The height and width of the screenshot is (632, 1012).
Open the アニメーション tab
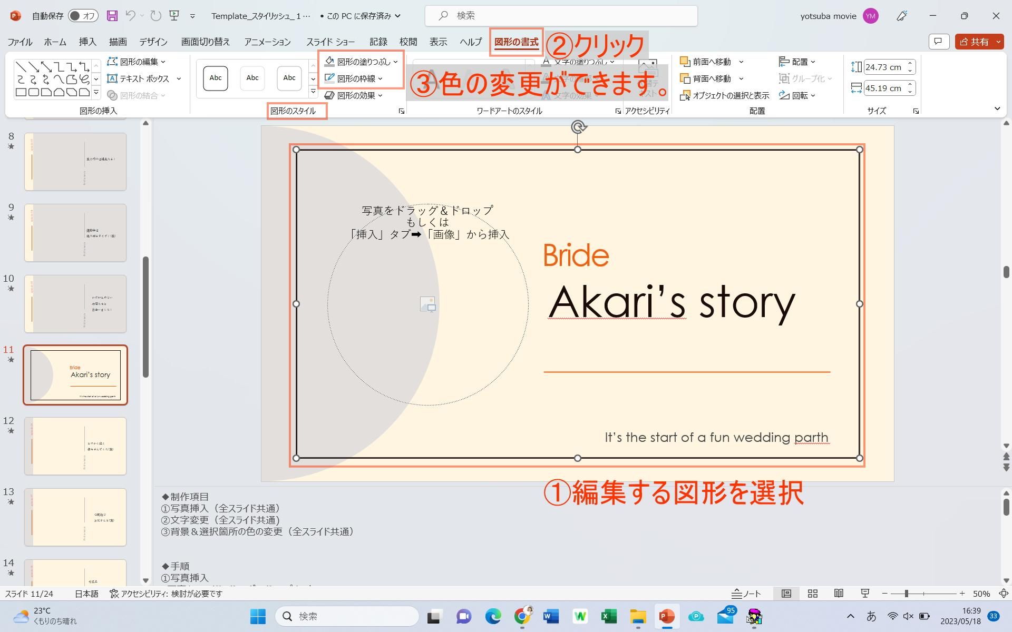click(x=267, y=42)
